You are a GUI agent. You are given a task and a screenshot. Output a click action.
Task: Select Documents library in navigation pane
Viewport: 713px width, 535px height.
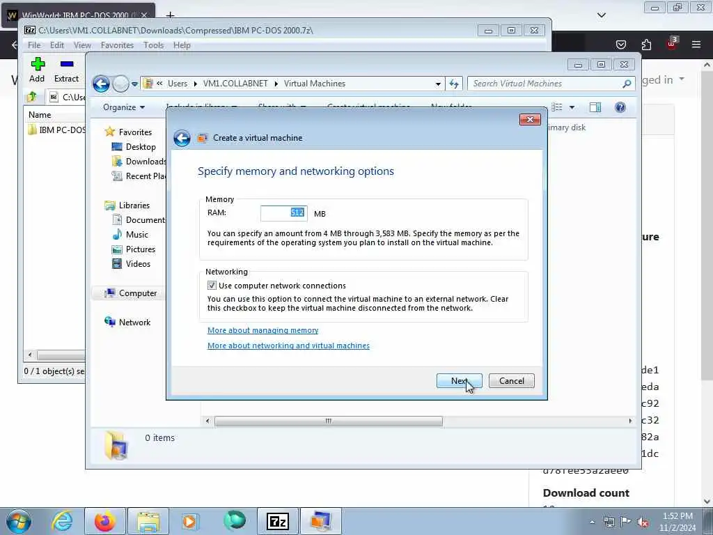[139, 219]
